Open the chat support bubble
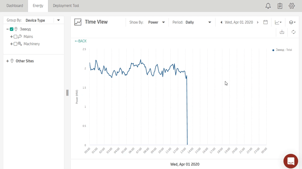The image size is (302, 169). coord(291,161)
